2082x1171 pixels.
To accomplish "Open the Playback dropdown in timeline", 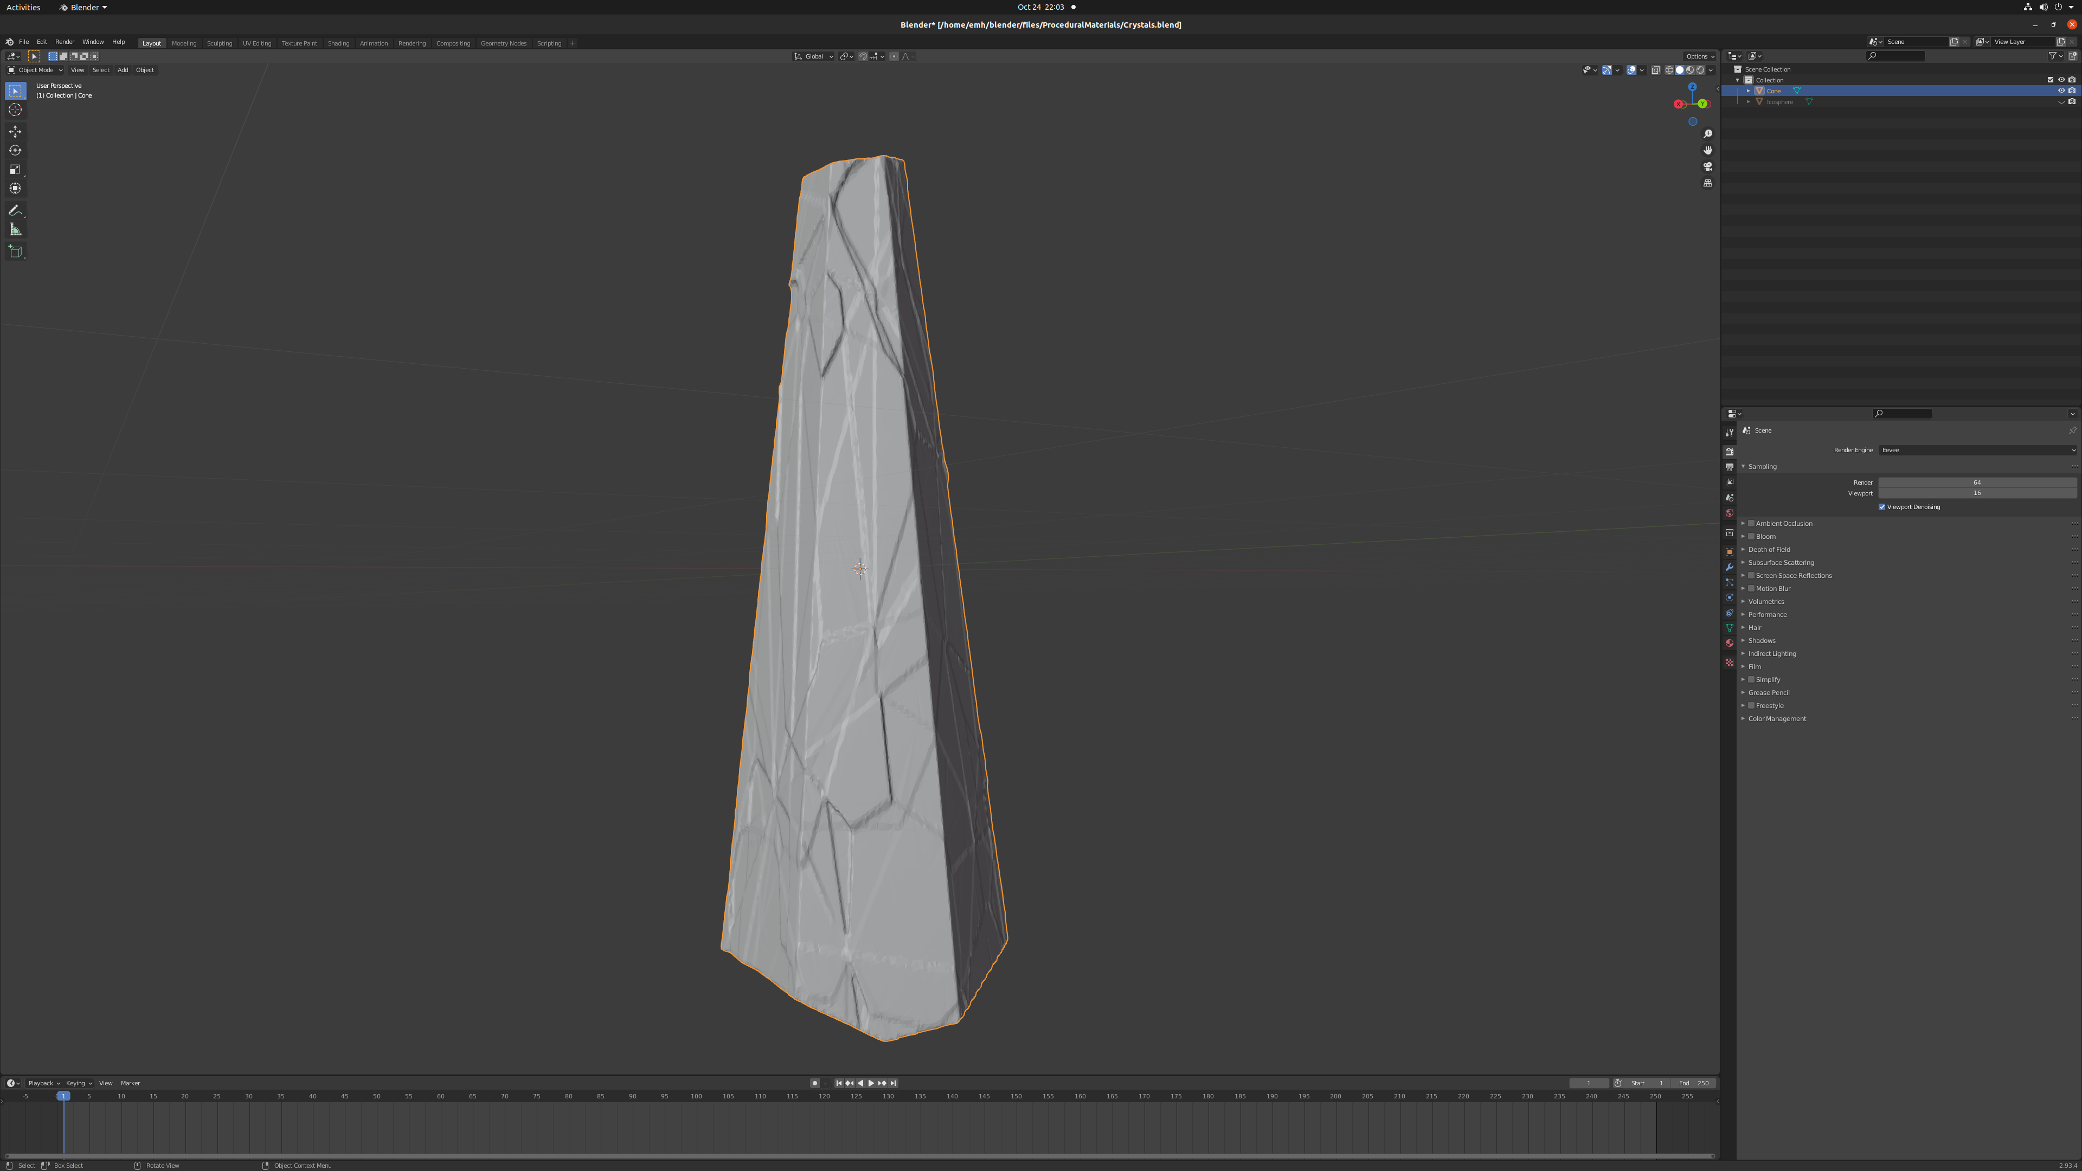I will pyautogui.click(x=43, y=1084).
